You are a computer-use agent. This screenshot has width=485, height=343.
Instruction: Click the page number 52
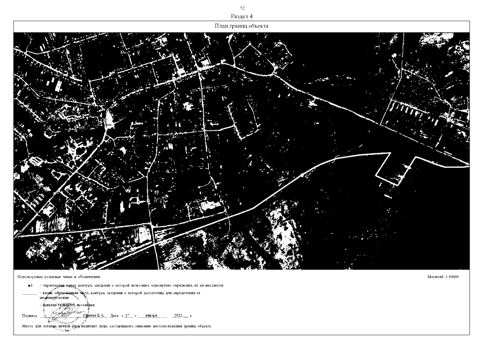242,8
